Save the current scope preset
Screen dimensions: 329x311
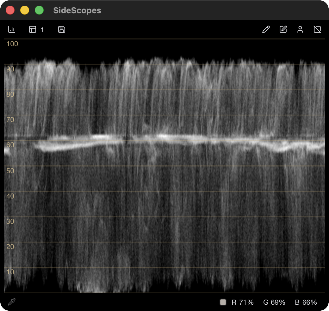(61, 29)
